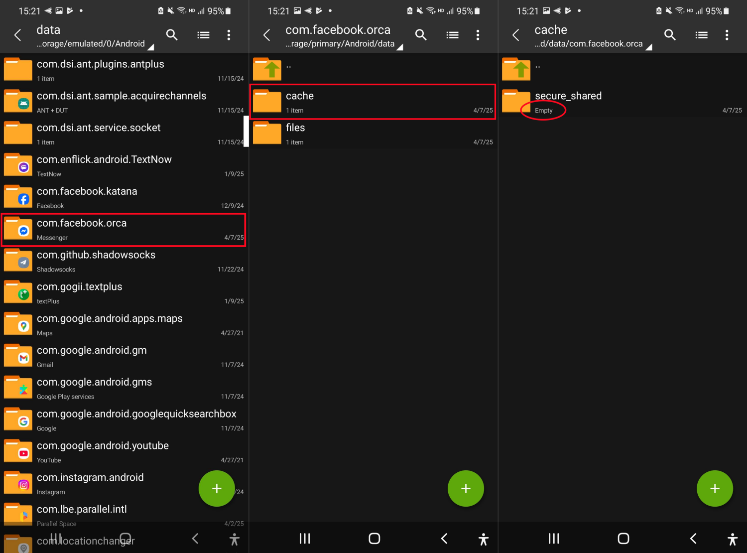This screenshot has height=553, width=747.
Task: Open the TextNow com.enflick.android folder
Action: point(124,165)
